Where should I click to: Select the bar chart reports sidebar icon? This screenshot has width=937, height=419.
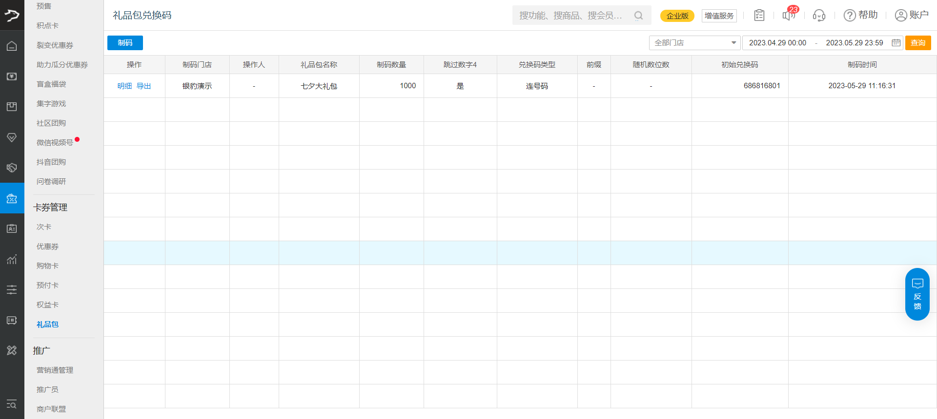point(12,259)
